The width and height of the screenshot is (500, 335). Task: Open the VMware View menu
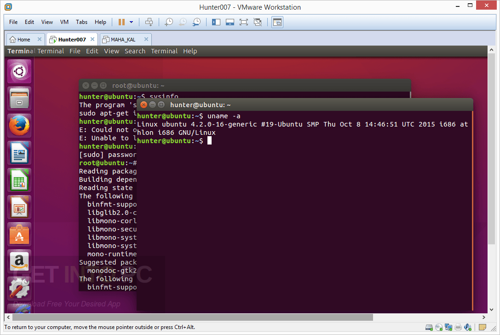click(x=47, y=22)
